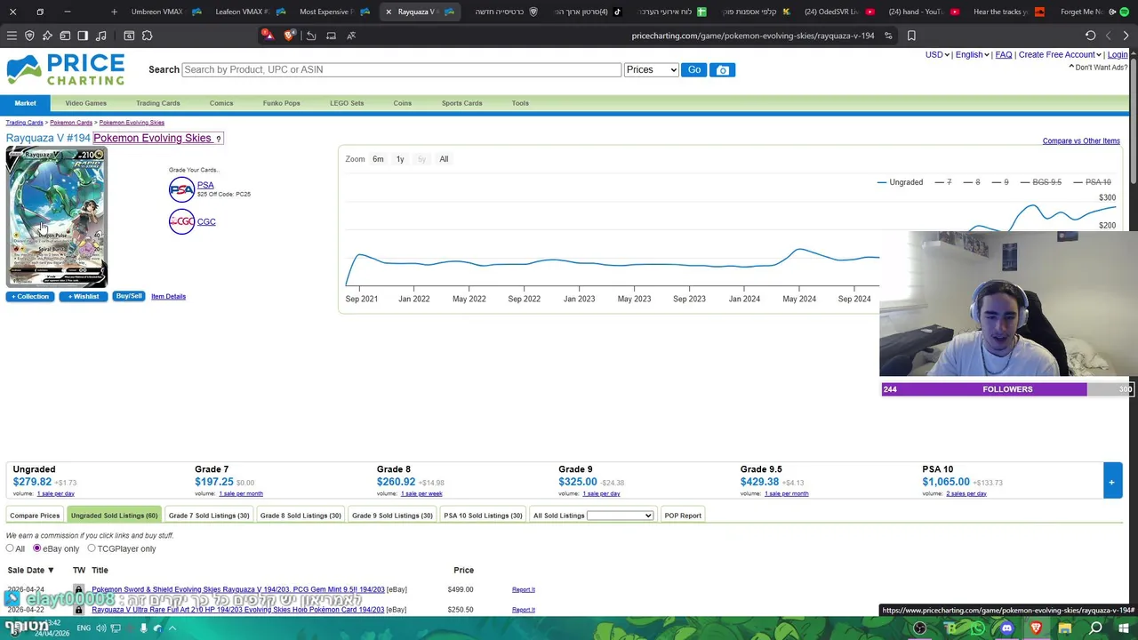Click the camera search icon

click(x=722, y=69)
